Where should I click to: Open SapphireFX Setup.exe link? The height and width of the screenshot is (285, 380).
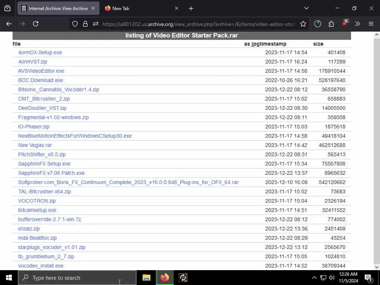[x=45, y=164]
